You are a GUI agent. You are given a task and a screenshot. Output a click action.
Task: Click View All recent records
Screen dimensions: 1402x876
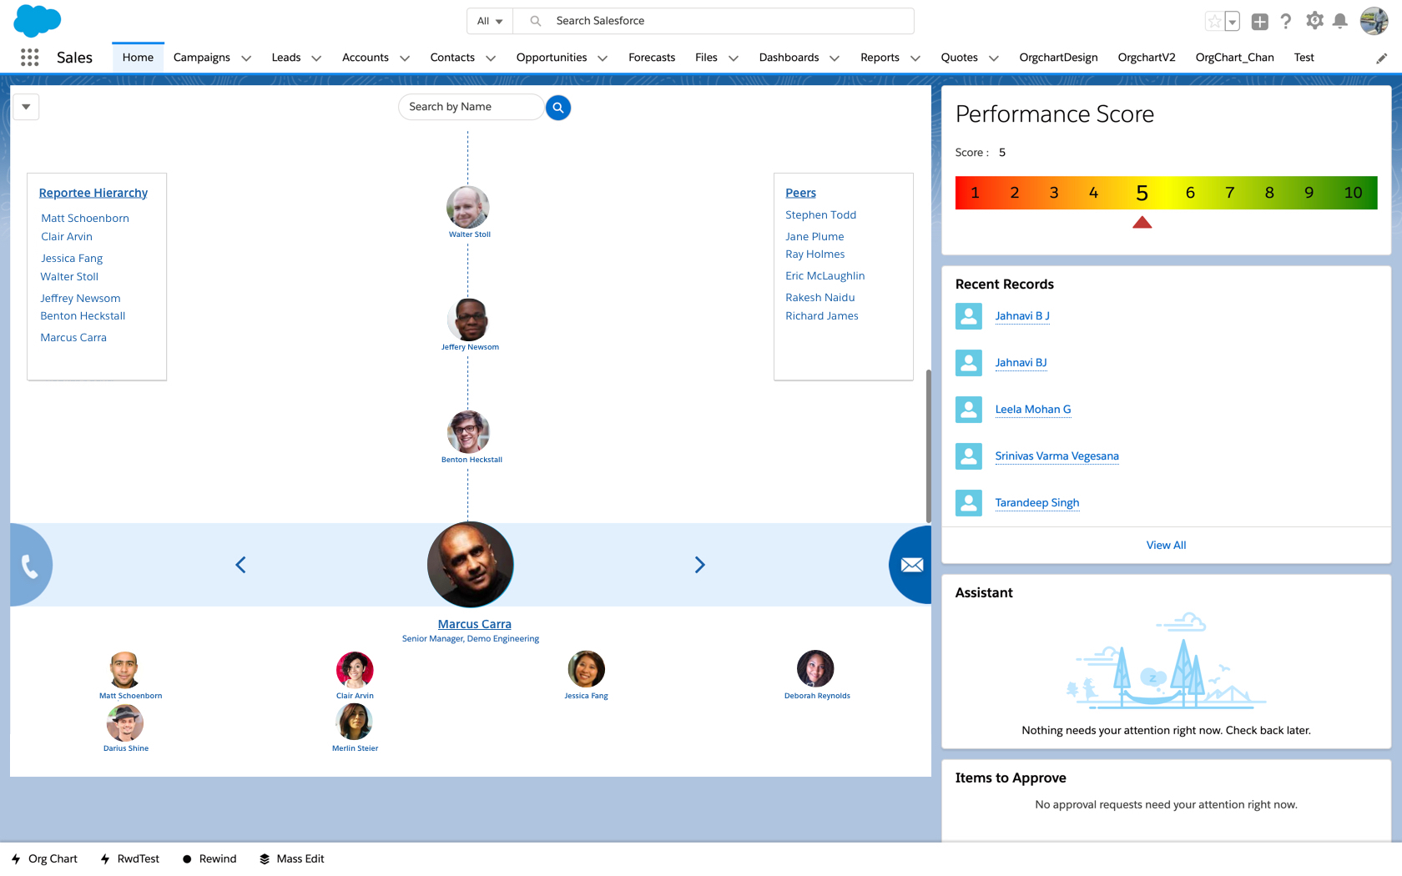1166,546
